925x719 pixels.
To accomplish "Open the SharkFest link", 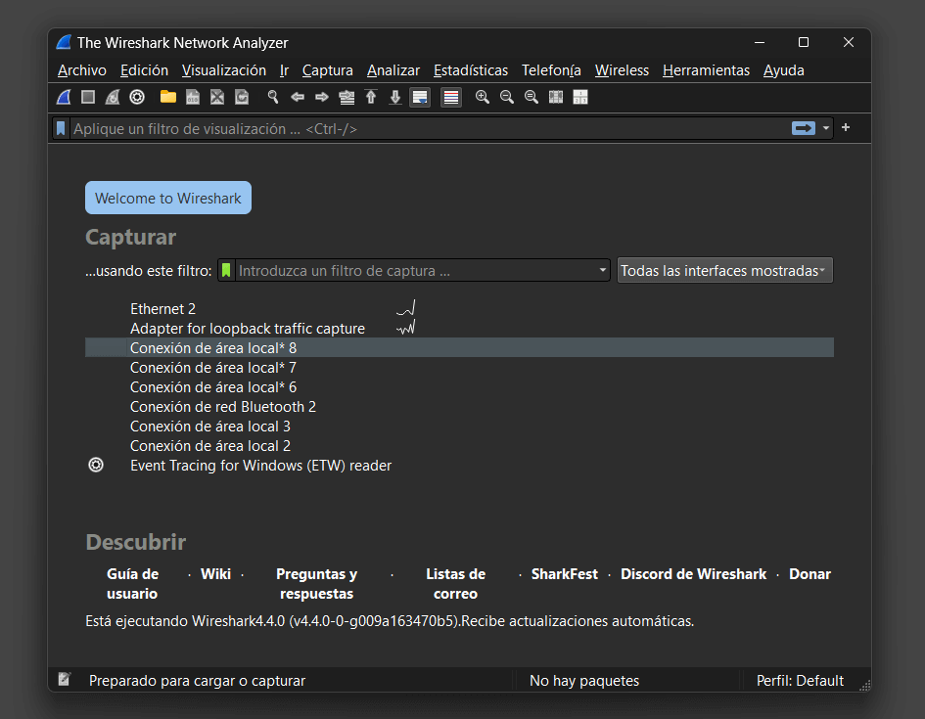I will point(565,574).
